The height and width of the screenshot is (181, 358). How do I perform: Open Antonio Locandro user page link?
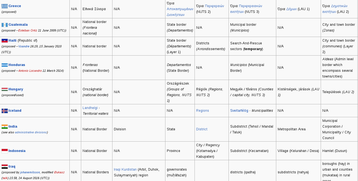(30, 71)
